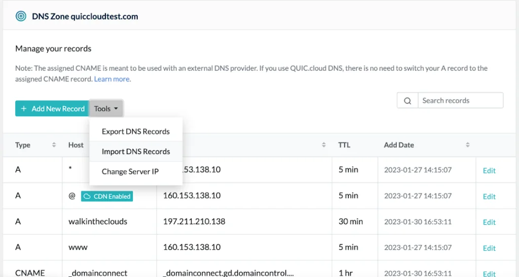519x277 pixels.
Task: Click the Host column header
Action: pyautogui.click(x=76, y=145)
